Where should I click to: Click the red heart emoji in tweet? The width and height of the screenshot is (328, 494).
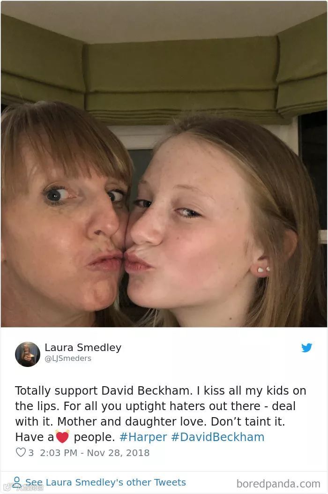coord(62,436)
